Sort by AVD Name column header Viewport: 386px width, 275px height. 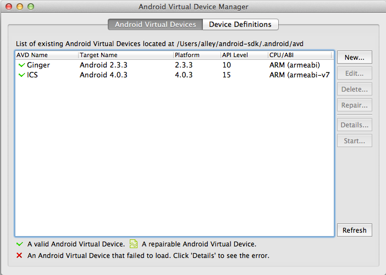(47, 55)
